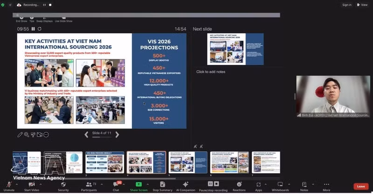This screenshot has width=373, height=196.
Task: Expand sharing options caret beside Share Screen
Action: [x=148, y=184]
